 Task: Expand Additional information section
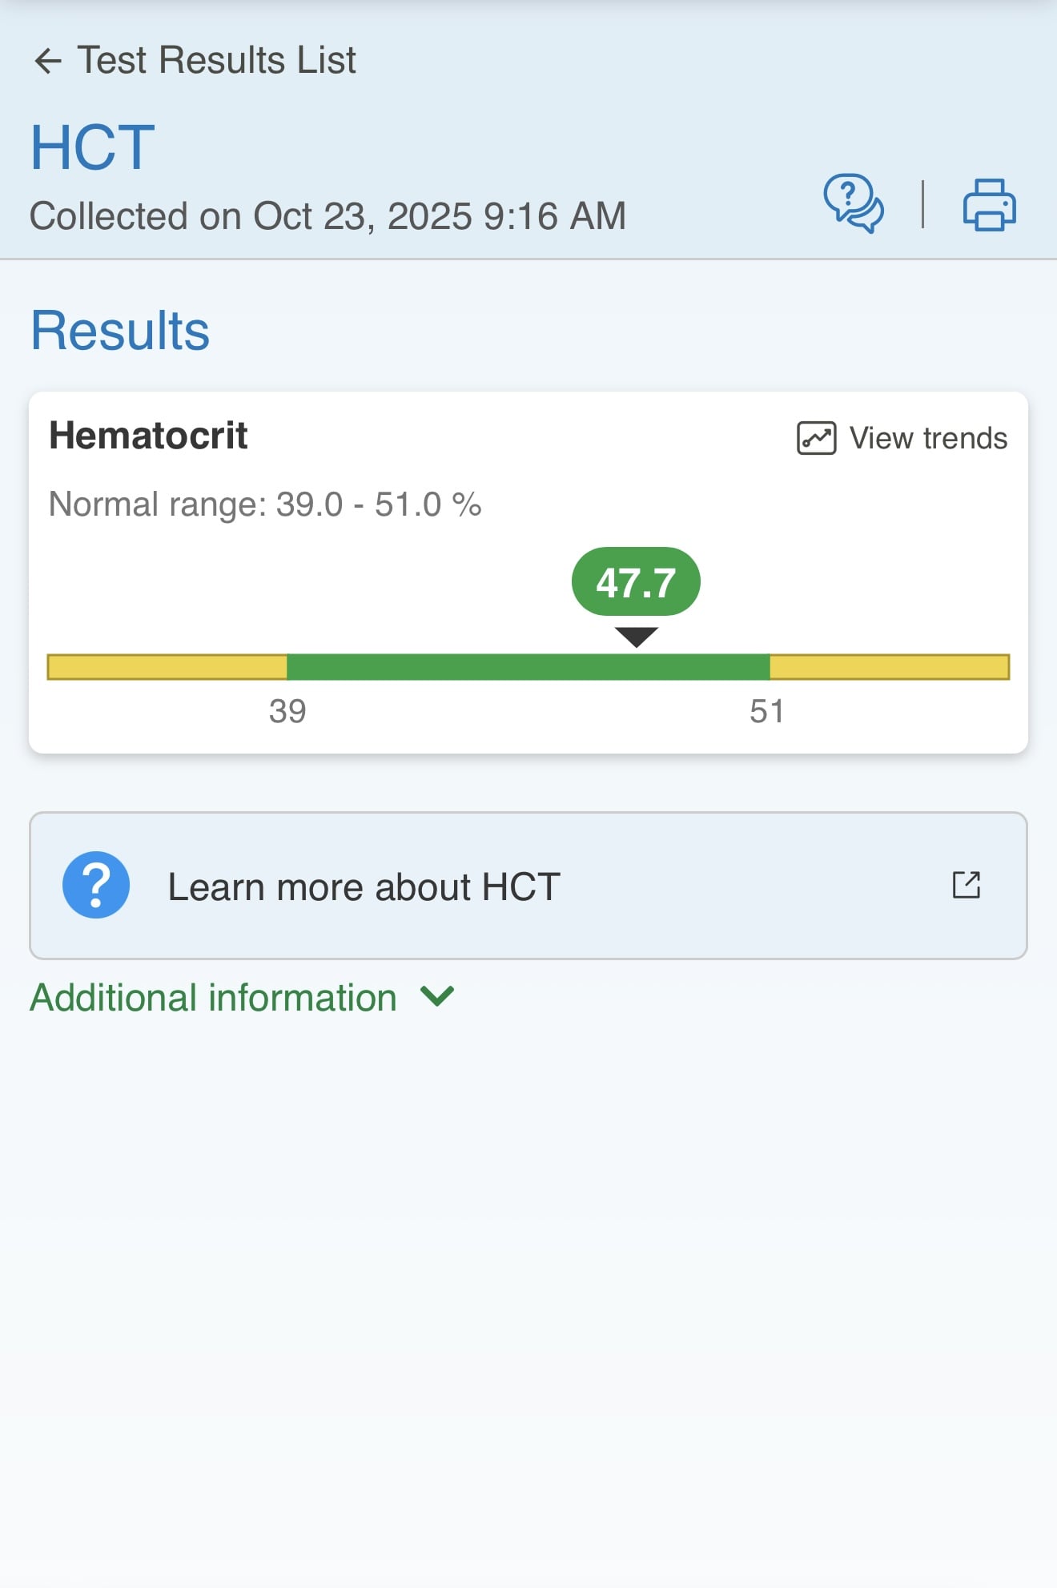pos(242,998)
